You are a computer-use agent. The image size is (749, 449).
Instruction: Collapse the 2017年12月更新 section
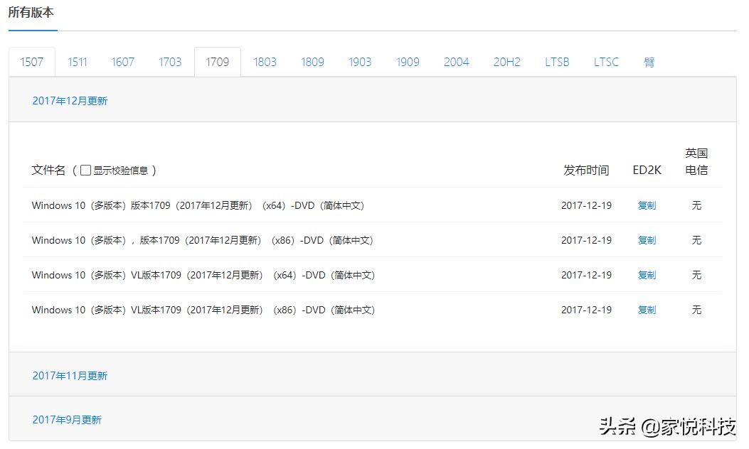tap(70, 101)
